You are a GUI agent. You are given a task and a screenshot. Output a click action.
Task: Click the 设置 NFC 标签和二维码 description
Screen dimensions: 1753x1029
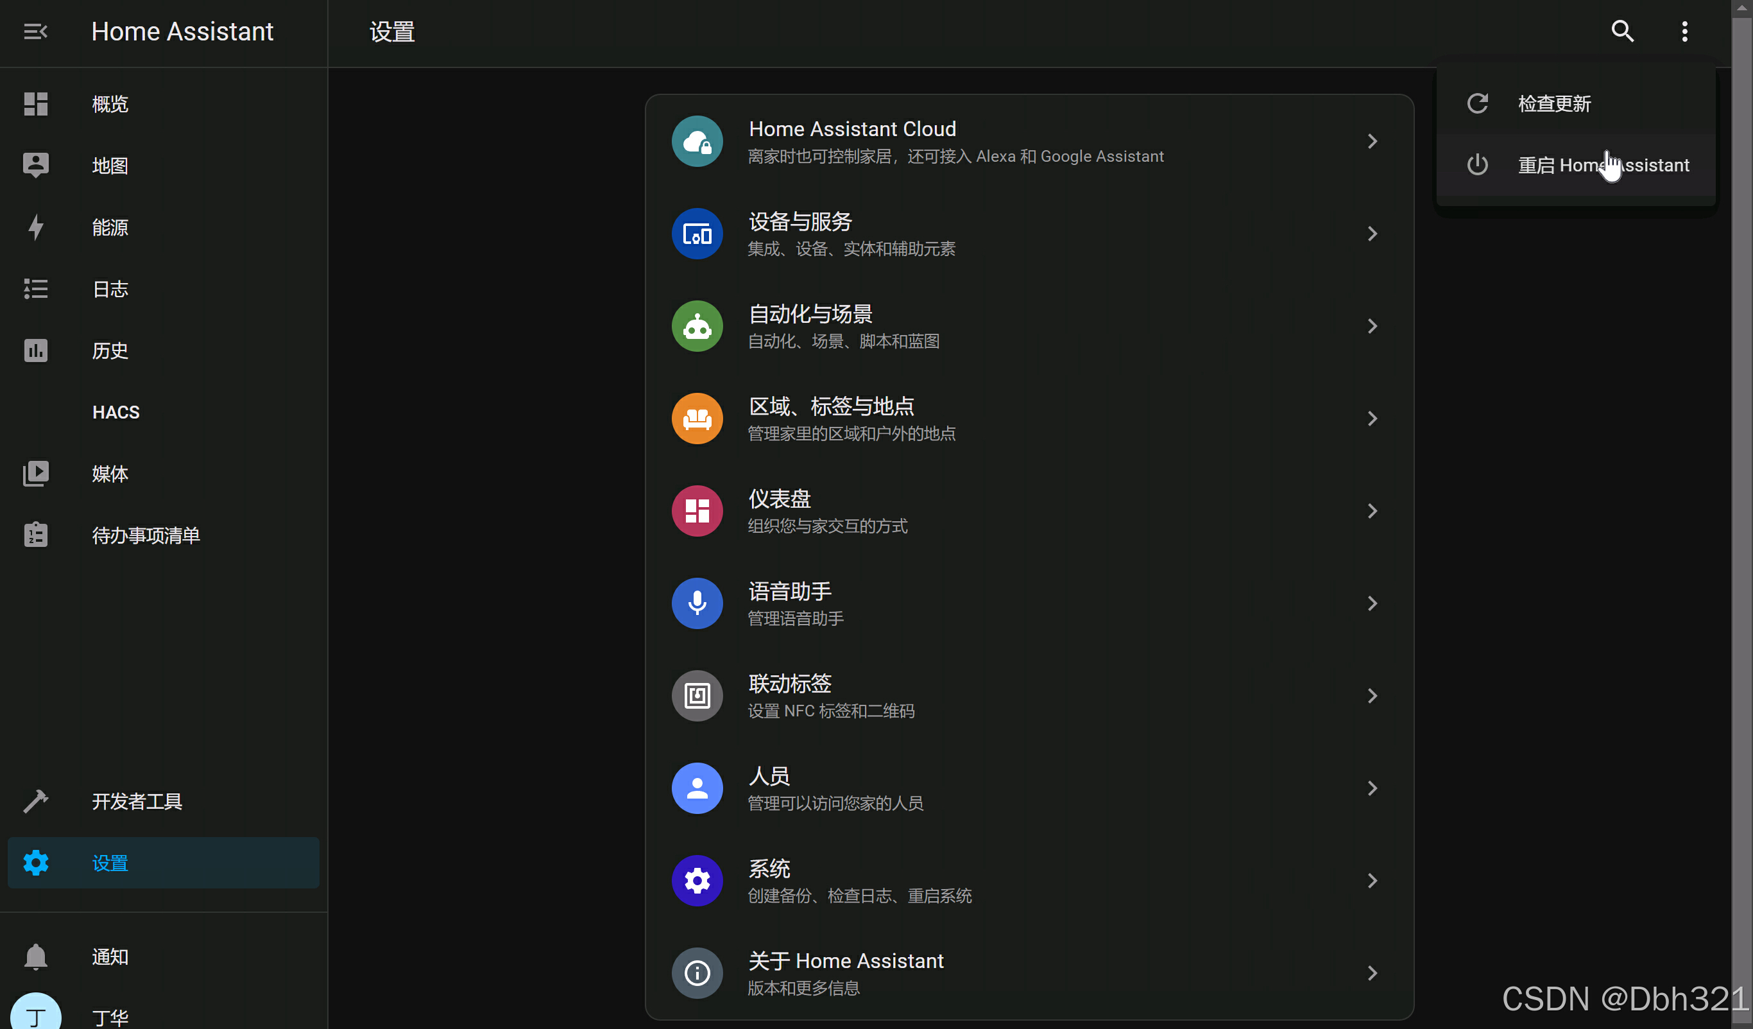click(x=830, y=711)
